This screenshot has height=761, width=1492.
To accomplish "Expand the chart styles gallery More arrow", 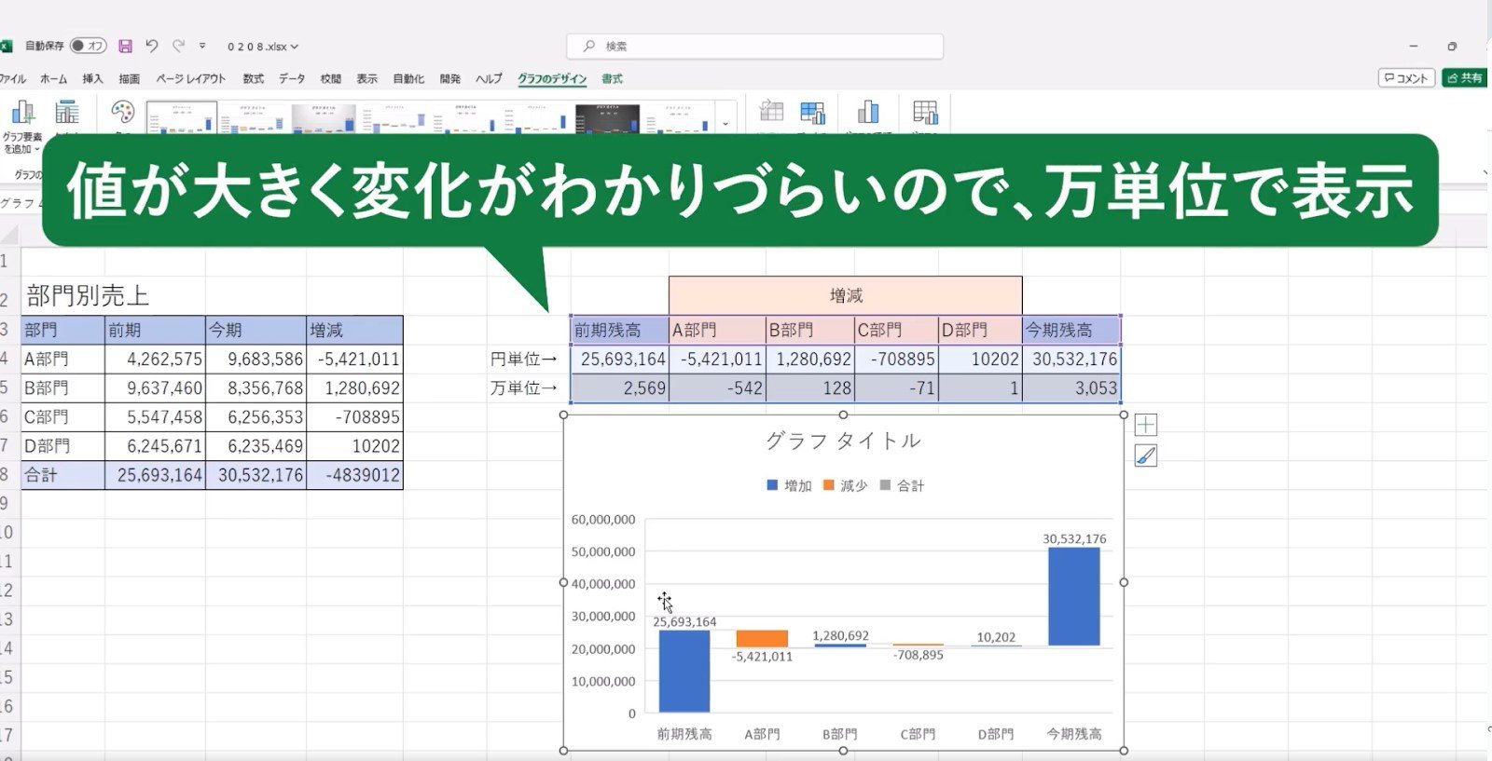I will 725,124.
